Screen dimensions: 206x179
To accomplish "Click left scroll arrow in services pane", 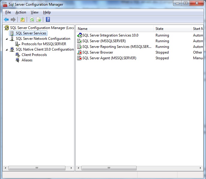I will (x=78, y=168).
